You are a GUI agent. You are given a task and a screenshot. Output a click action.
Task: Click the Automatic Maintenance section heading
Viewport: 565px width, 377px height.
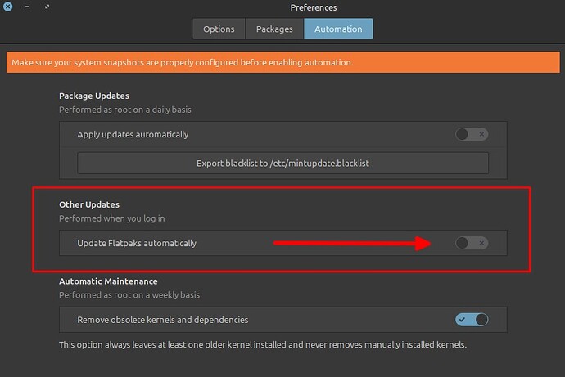click(x=108, y=281)
